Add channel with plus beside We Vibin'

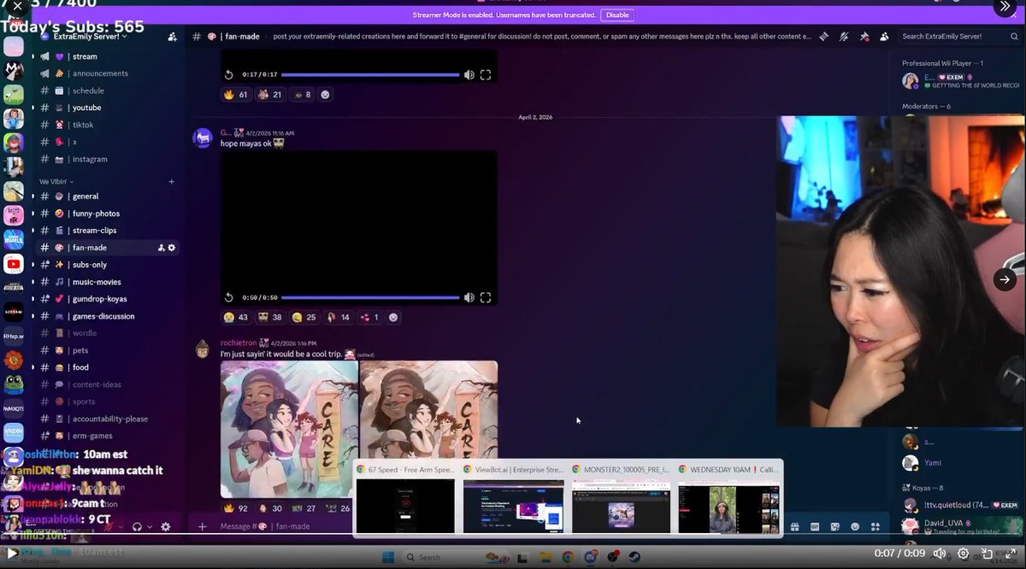coord(171,182)
